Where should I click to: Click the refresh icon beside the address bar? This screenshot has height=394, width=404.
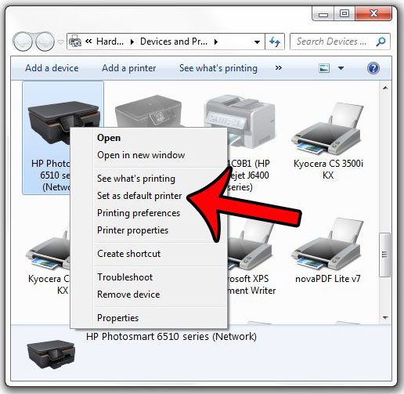[275, 42]
